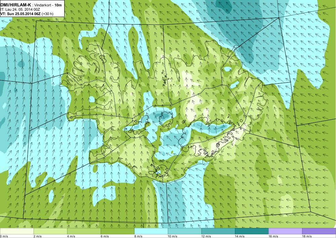Select the 10–12 m/s cyan legend swatch
The image size is (336, 238).
click(x=185, y=231)
